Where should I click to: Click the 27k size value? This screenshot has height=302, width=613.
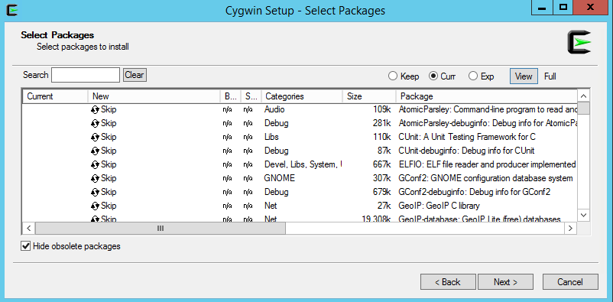(384, 206)
